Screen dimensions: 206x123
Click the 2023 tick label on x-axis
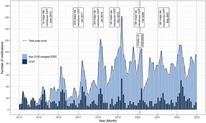pyautogui.click(x=197, y=117)
